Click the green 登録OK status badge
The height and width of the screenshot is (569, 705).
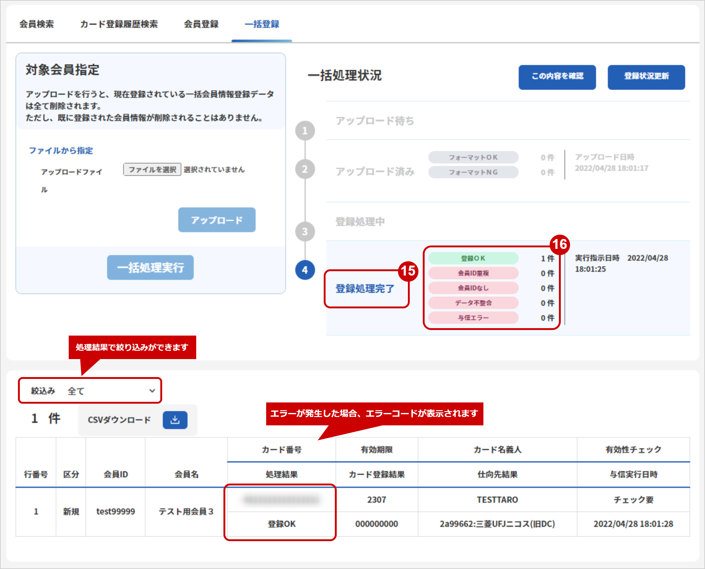[474, 258]
